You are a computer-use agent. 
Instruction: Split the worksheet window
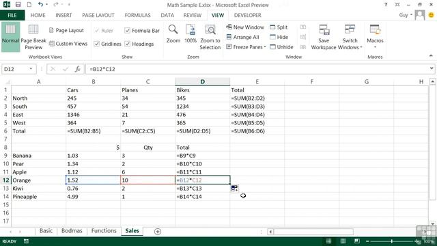pyautogui.click(x=279, y=27)
